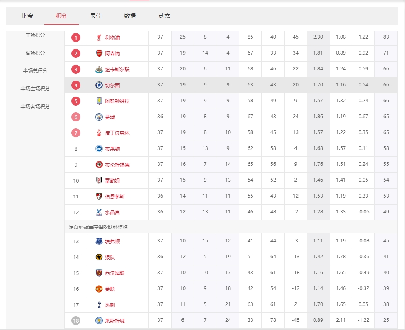
Task: Click the Newcastle United crest icon
Action: click(99, 69)
